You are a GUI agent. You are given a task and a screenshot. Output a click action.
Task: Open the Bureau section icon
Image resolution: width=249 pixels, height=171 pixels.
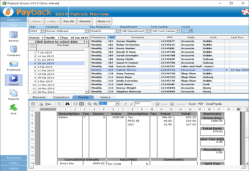coord(13,35)
